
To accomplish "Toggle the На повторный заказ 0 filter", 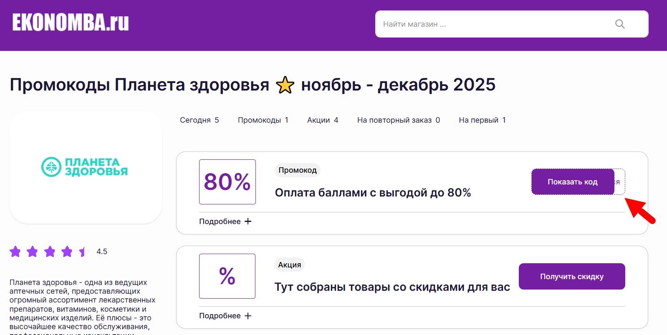I will [x=398, y=120].
